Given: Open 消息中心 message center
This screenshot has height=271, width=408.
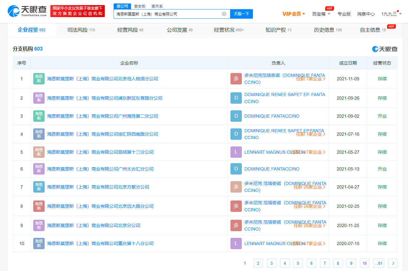Looking at the screenshot, I should pyautogui.click(x=366, y=14).
